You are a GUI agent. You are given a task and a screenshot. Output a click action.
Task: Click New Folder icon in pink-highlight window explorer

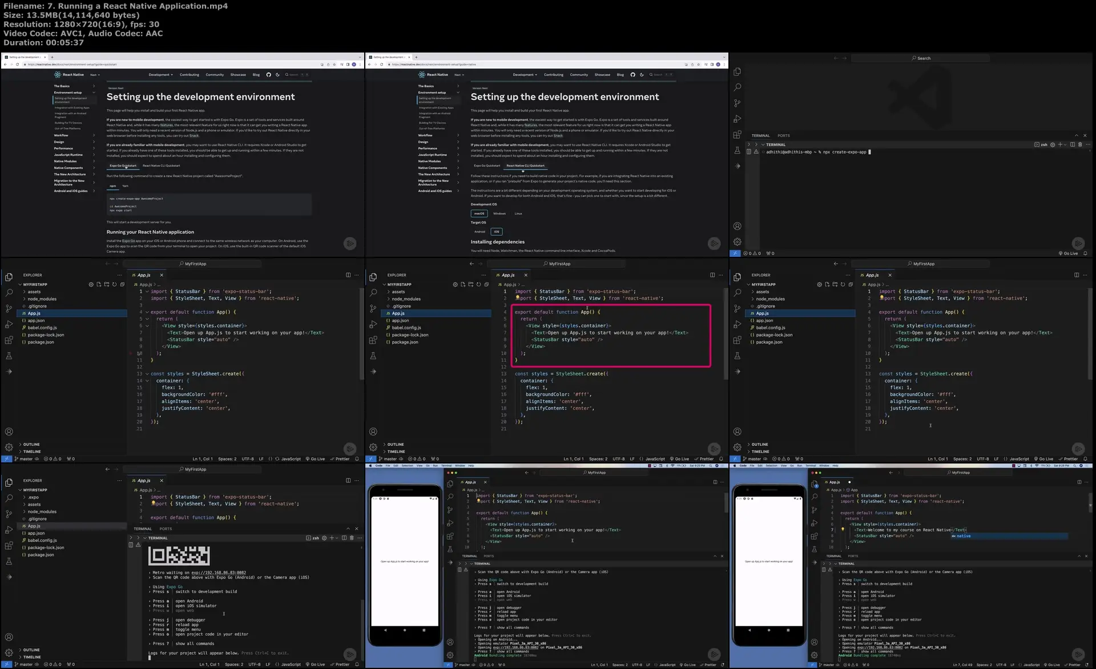coord(471,284)
